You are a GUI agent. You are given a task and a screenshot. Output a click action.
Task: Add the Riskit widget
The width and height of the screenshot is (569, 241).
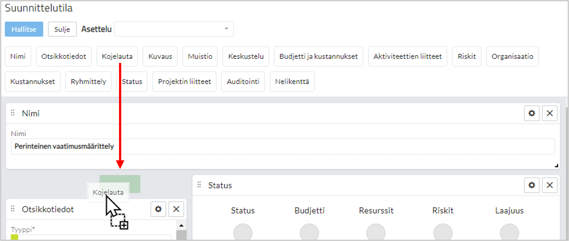[x=466, y=56]
